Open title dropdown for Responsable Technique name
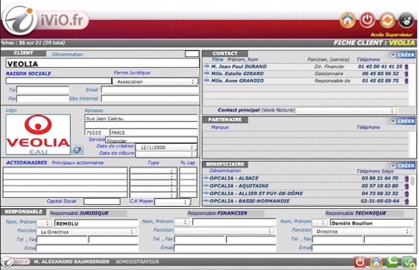The height and width of the screenshot is (270, 419). point(320,223)
